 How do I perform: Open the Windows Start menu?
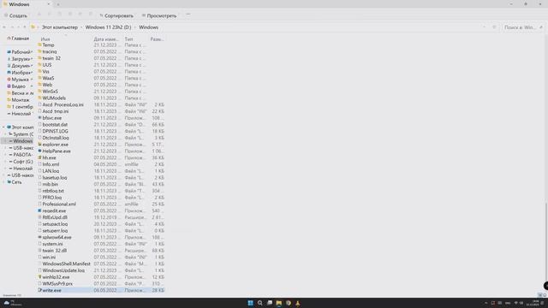tap(251, 303)
